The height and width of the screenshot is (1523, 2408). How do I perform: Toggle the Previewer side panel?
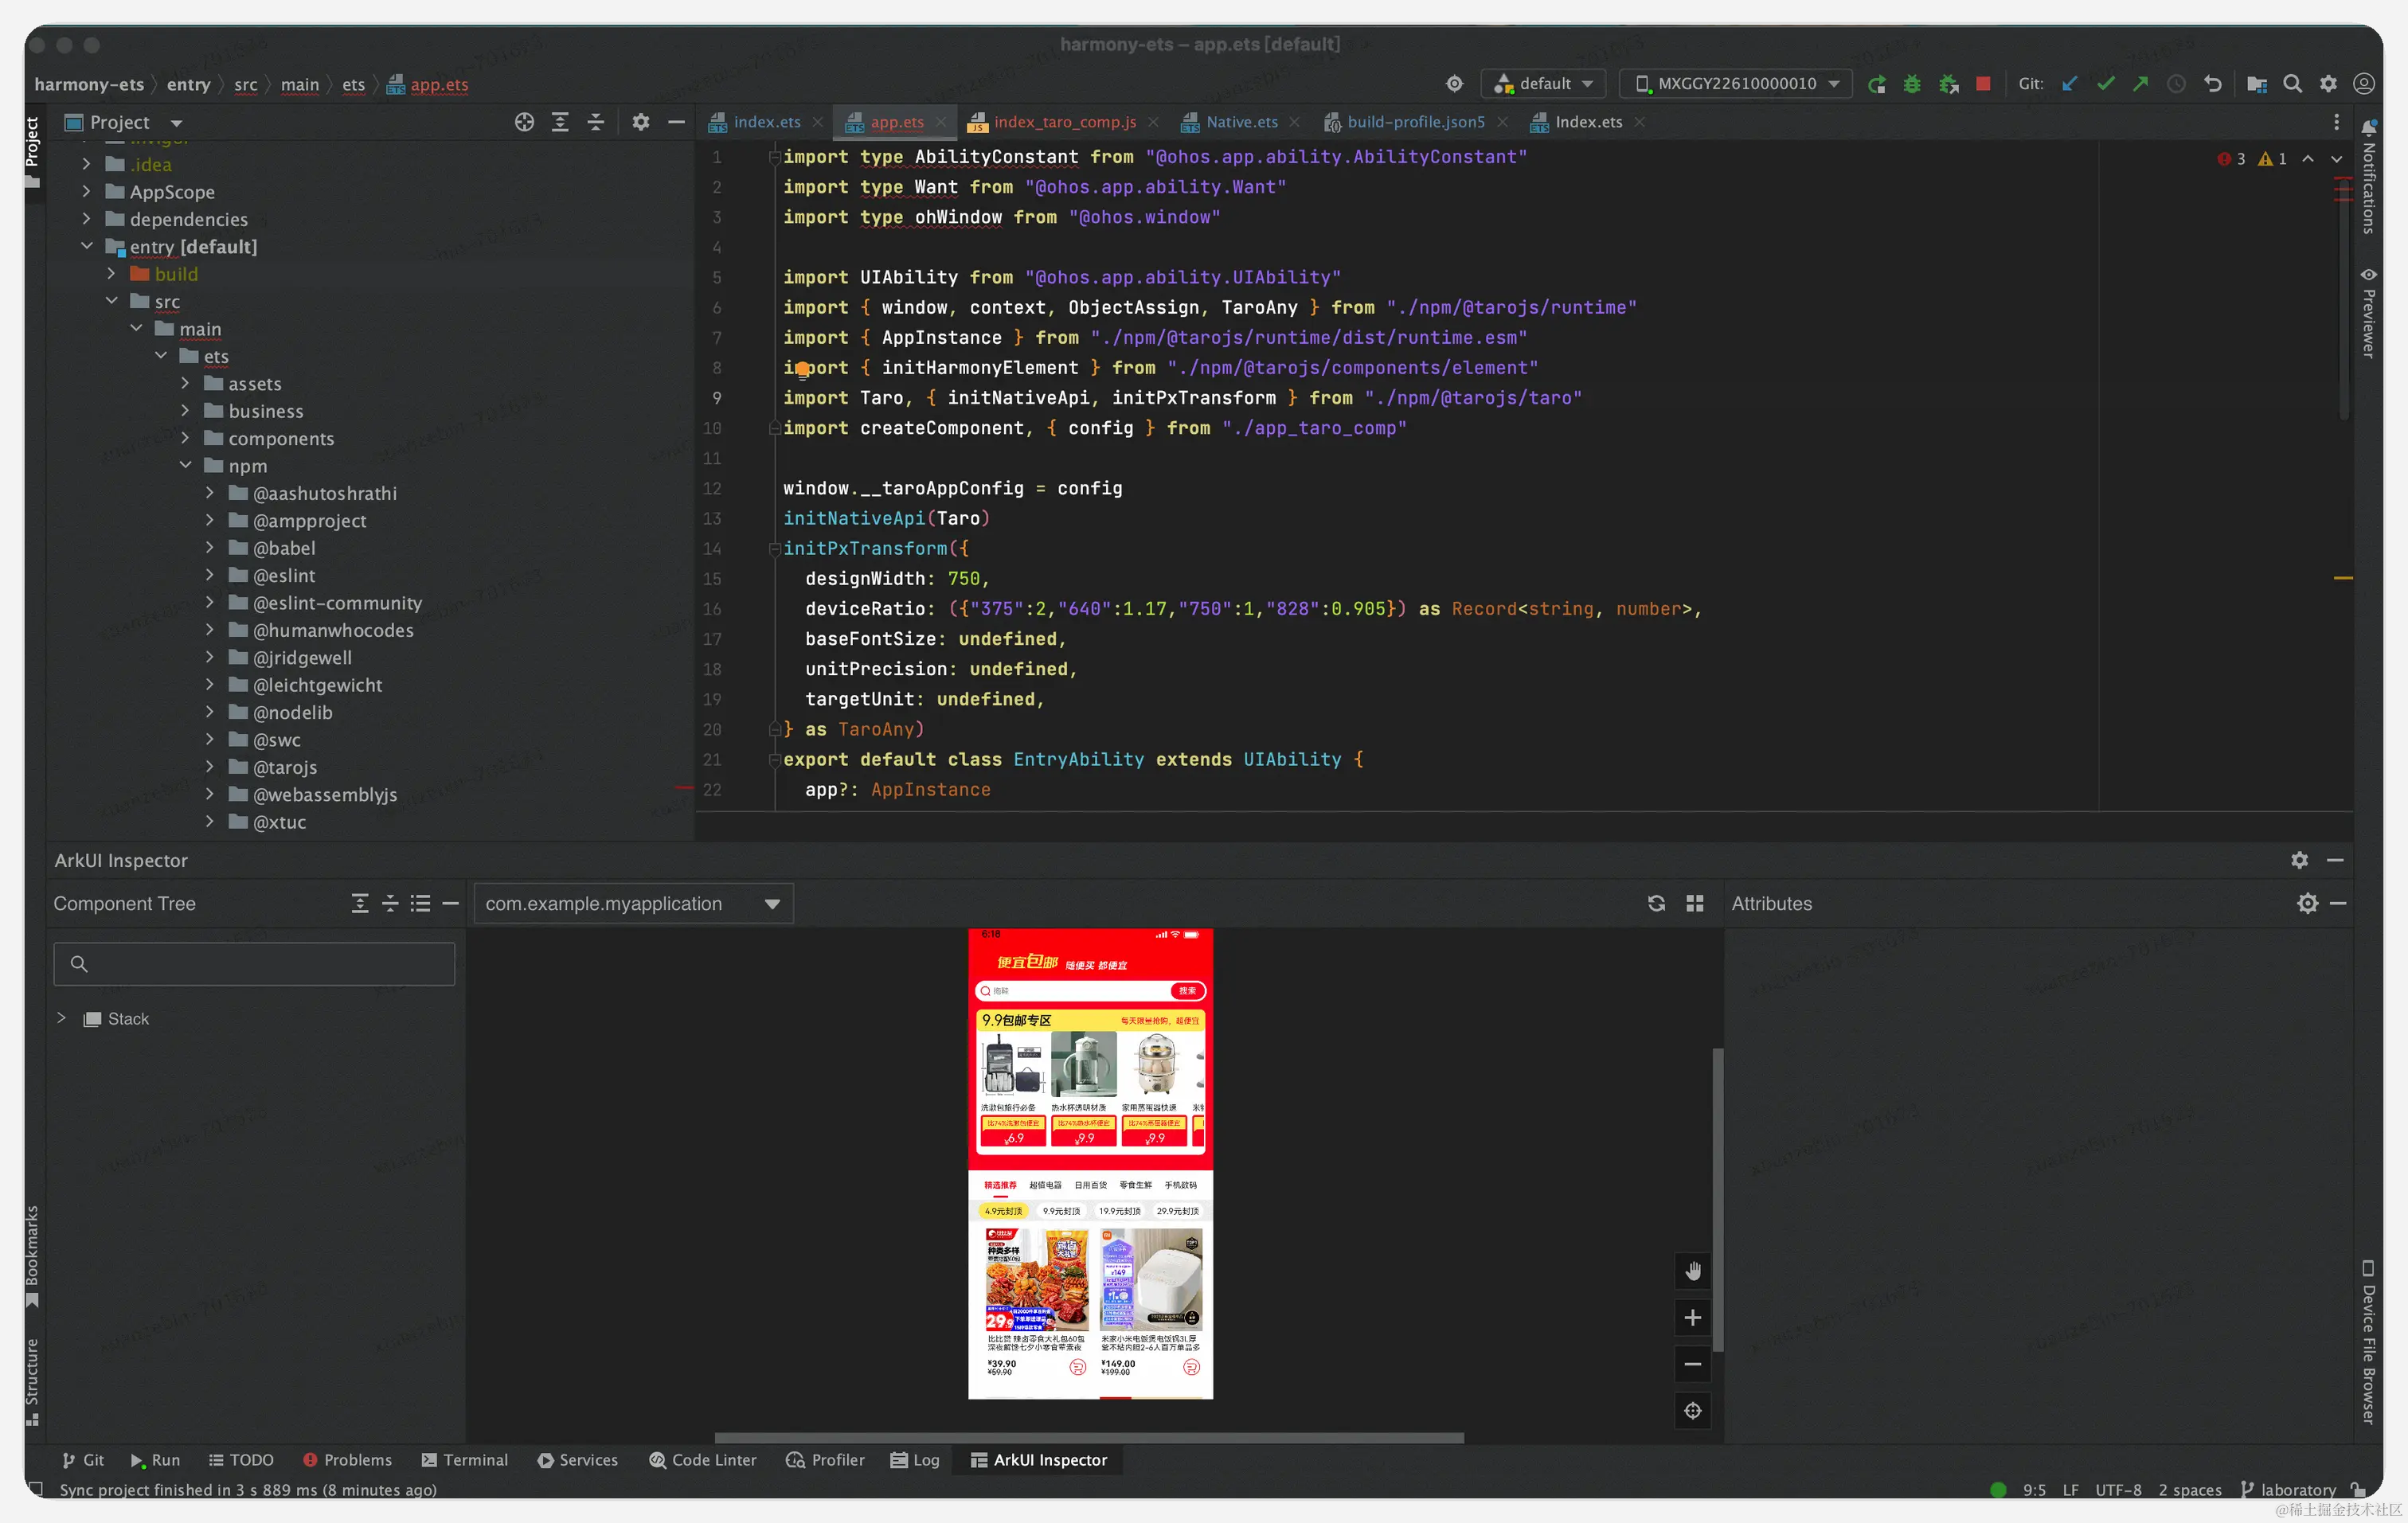[2368, 312]
